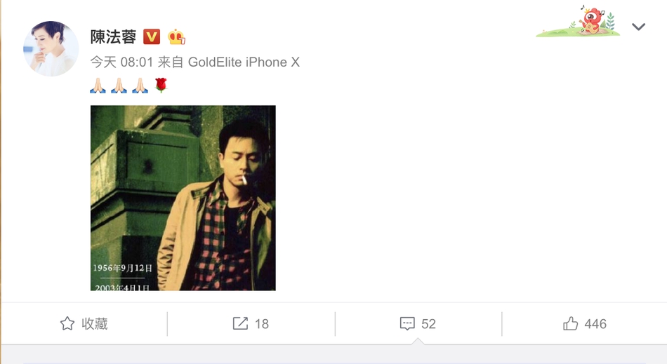Open 陳法蓉's profile avatar
This screenshot has height=364, width=667.
(x=51, y=48)
